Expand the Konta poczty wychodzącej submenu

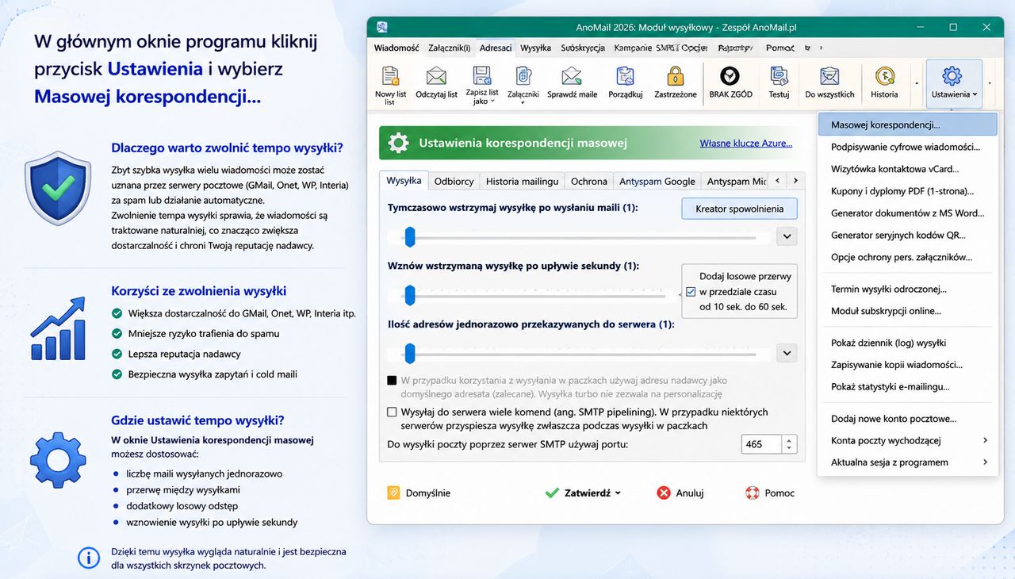(908, 440)
